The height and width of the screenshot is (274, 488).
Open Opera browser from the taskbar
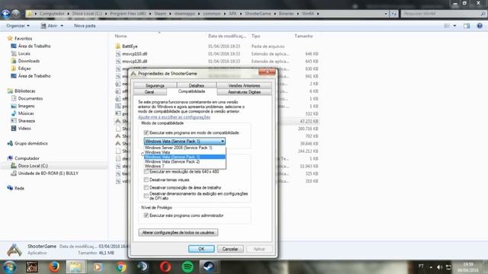click(165, 267)
